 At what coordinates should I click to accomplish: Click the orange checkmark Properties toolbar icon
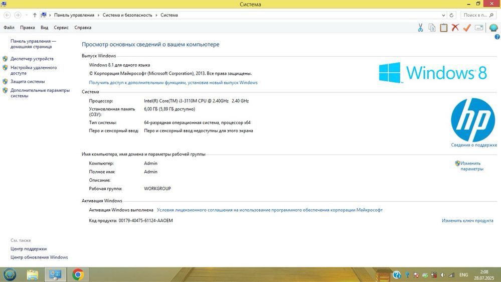point(467,28)
